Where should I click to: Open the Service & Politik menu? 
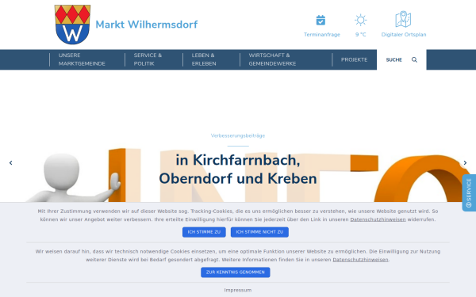(x=148, y=59)
